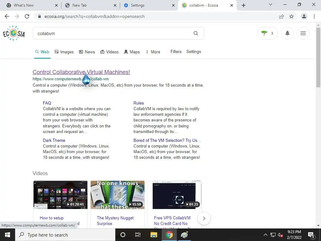
Task: Open the Paint app on the taskbar
Action: coord(184,235)
